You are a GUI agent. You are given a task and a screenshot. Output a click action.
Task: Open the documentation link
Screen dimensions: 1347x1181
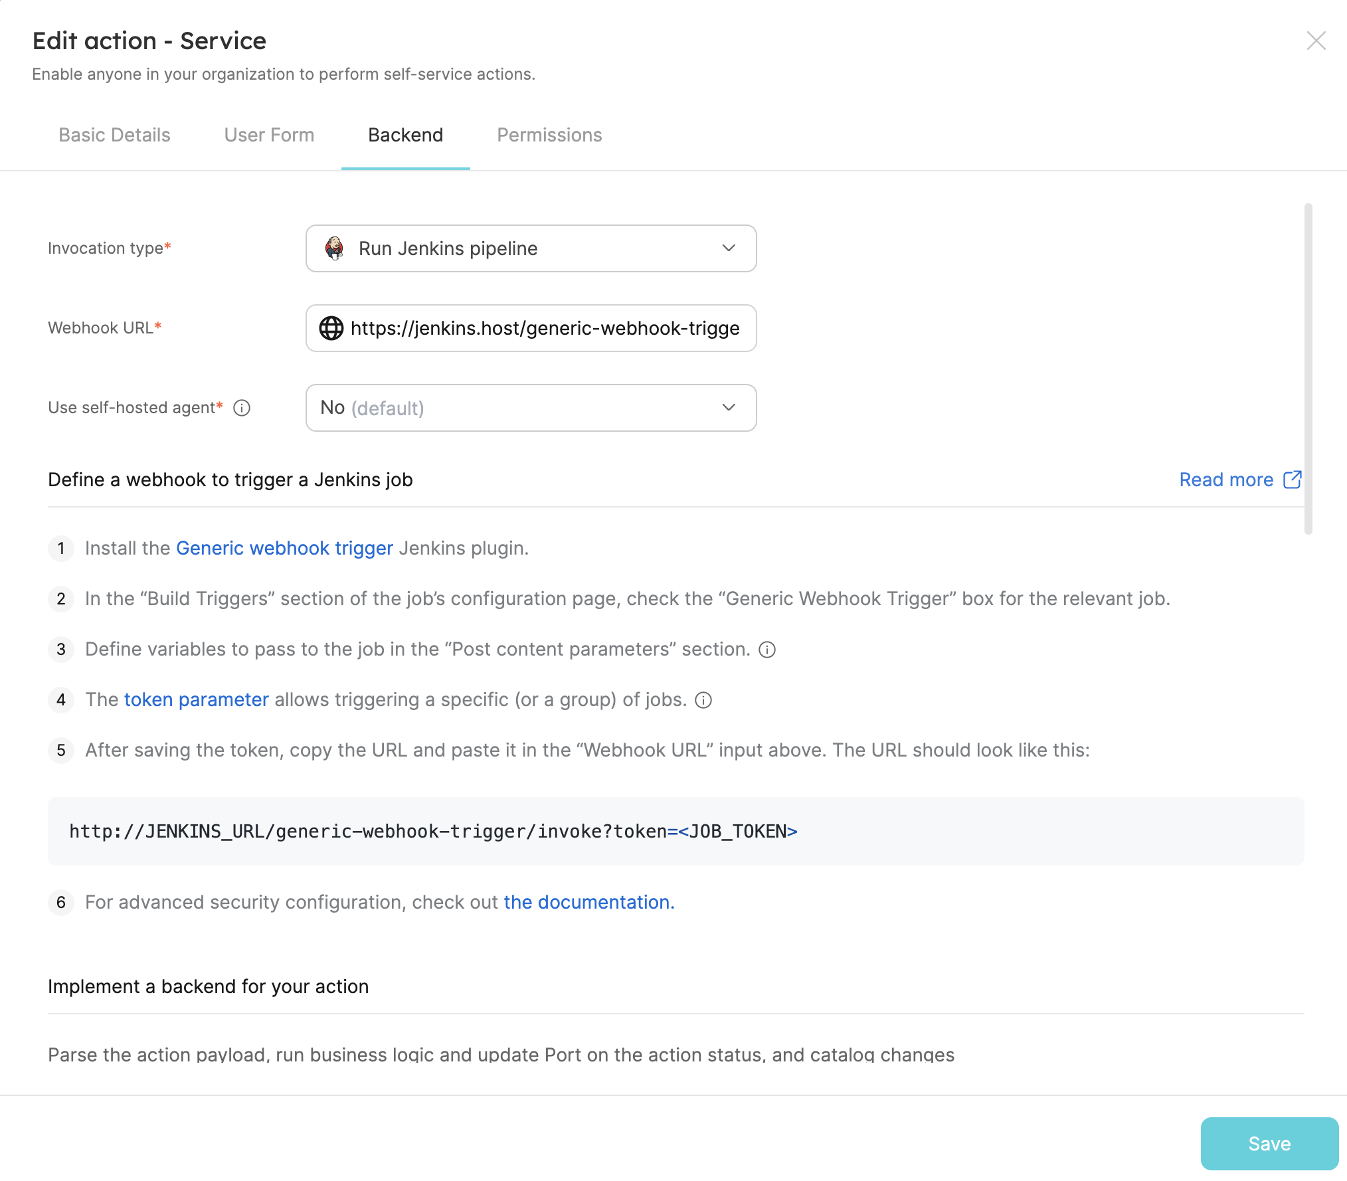(588, 902)
